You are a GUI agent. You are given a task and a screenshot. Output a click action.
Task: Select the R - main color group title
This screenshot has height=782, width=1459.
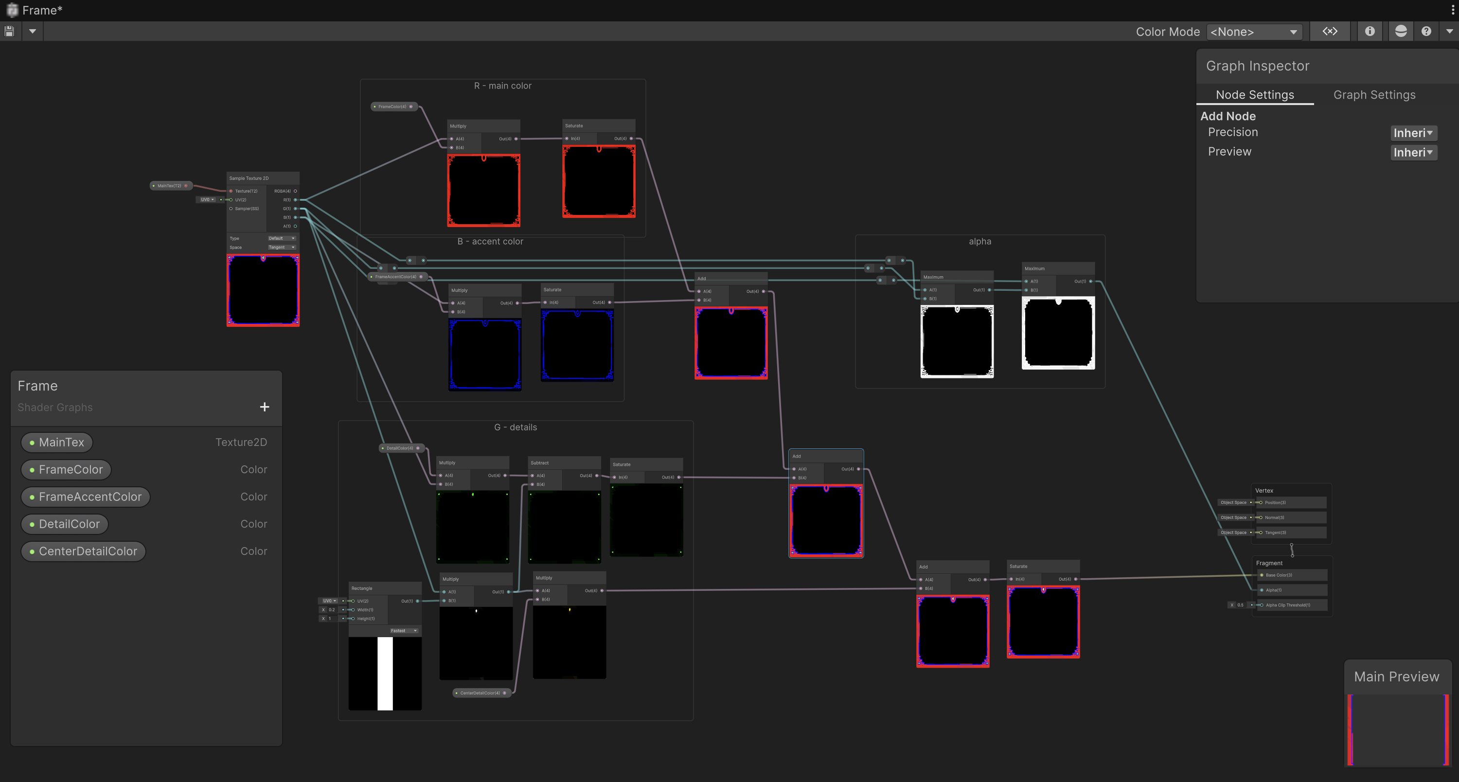tap(503, 86)
